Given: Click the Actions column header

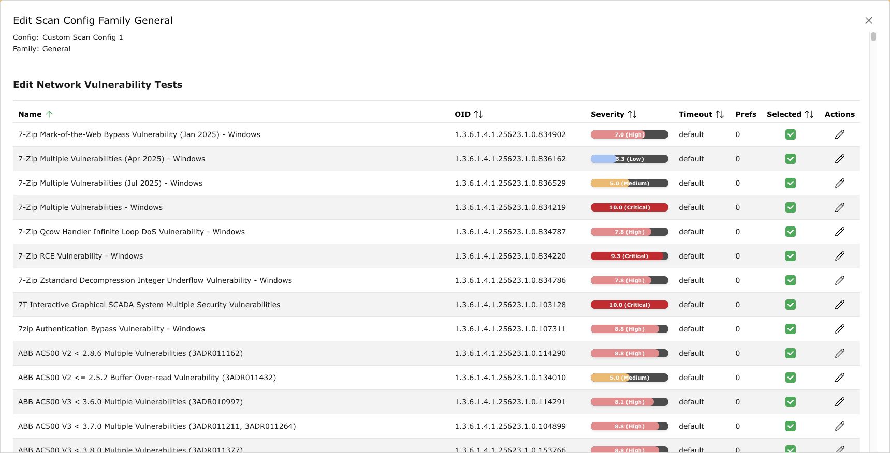Looking at the screenshot, I should [x=839, y=114].
